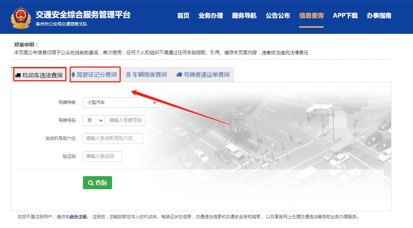Click the 号牌号码 field label
Screen dimensions: 413x228
pyautogui.click(x=67, y=120)
